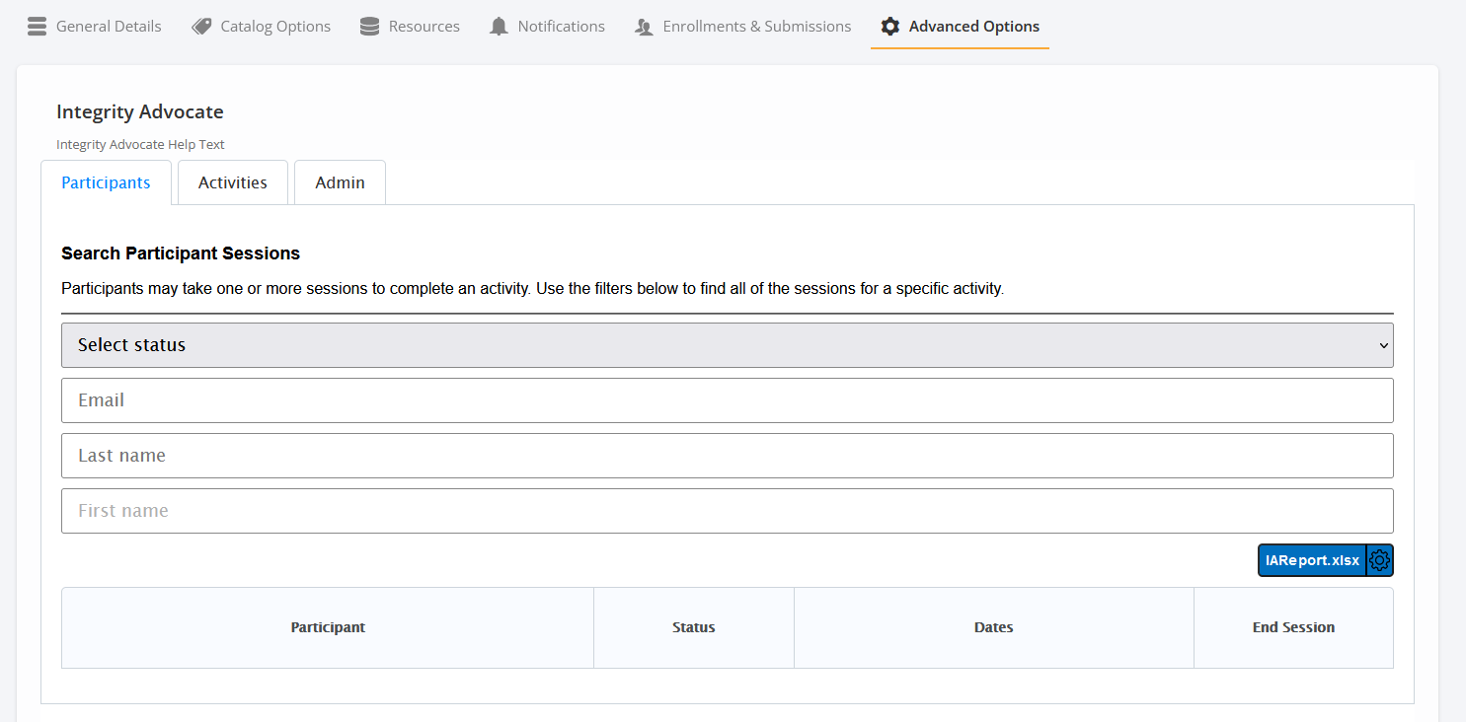Screen dimensions: 1466x722
Task: Focus the Email search field
Action: click(x=728, y=400)
